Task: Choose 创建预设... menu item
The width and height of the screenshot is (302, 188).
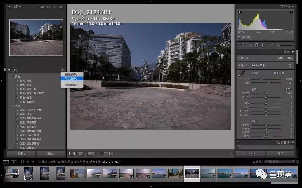Action: click(72, 74)
